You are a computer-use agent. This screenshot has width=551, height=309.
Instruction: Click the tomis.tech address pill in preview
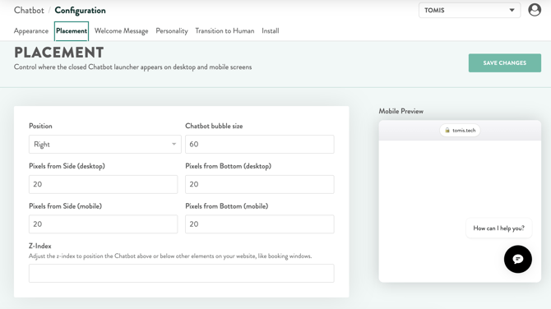(460, 131)
